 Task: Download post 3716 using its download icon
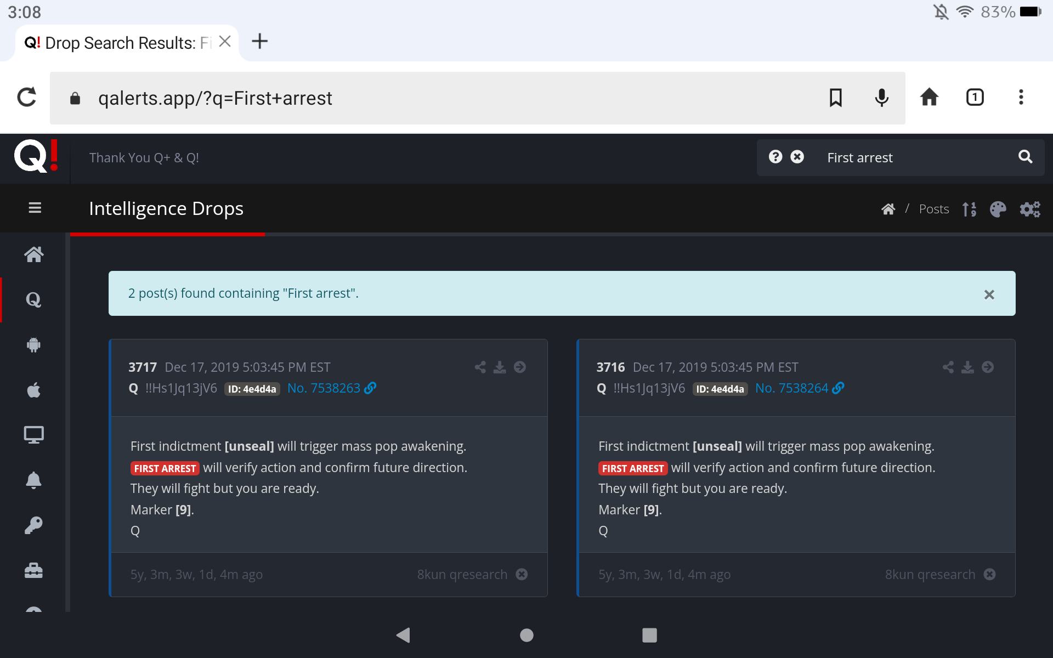(968, 367)
